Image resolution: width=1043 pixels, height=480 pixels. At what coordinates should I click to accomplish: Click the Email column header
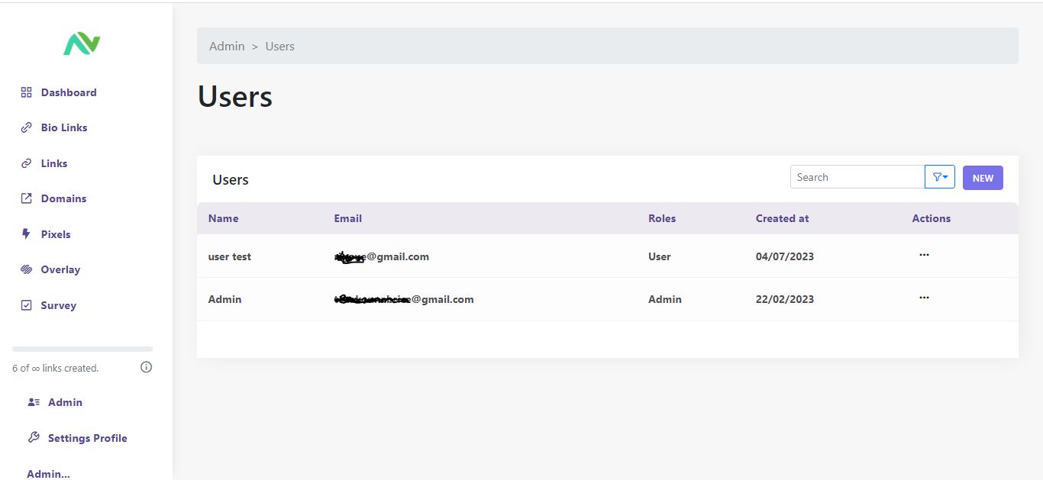pyautogui.click(x=347, y=218)
